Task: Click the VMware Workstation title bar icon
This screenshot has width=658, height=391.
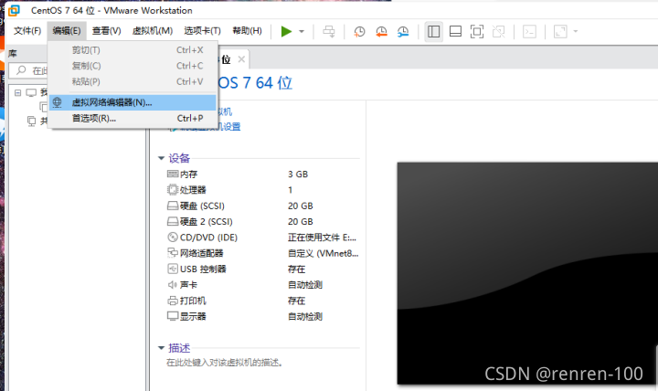Action: pos(15,10)
